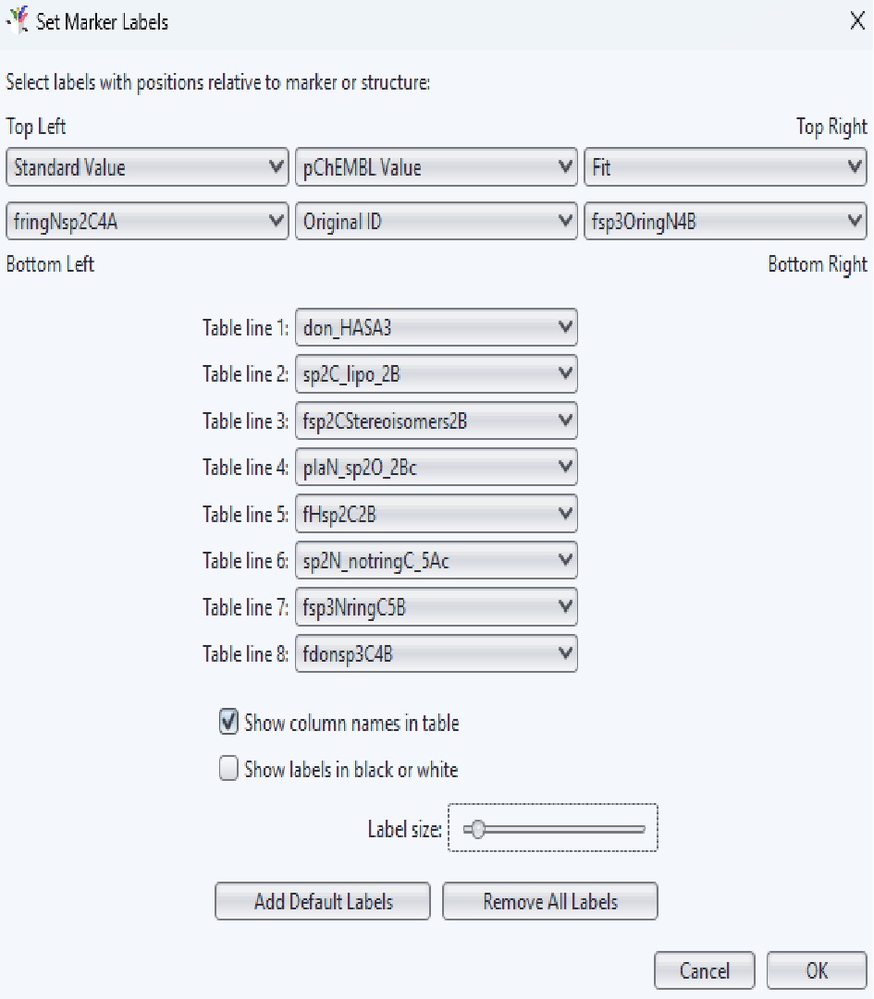Confirm with the OK button
Screen dimensions: 874x999
pos(816,970)
